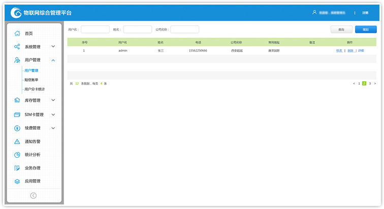Focus the 公司名称 input field
Viewport: 384px width, 209px height.
pyautogui.click(x=185, y=29)
